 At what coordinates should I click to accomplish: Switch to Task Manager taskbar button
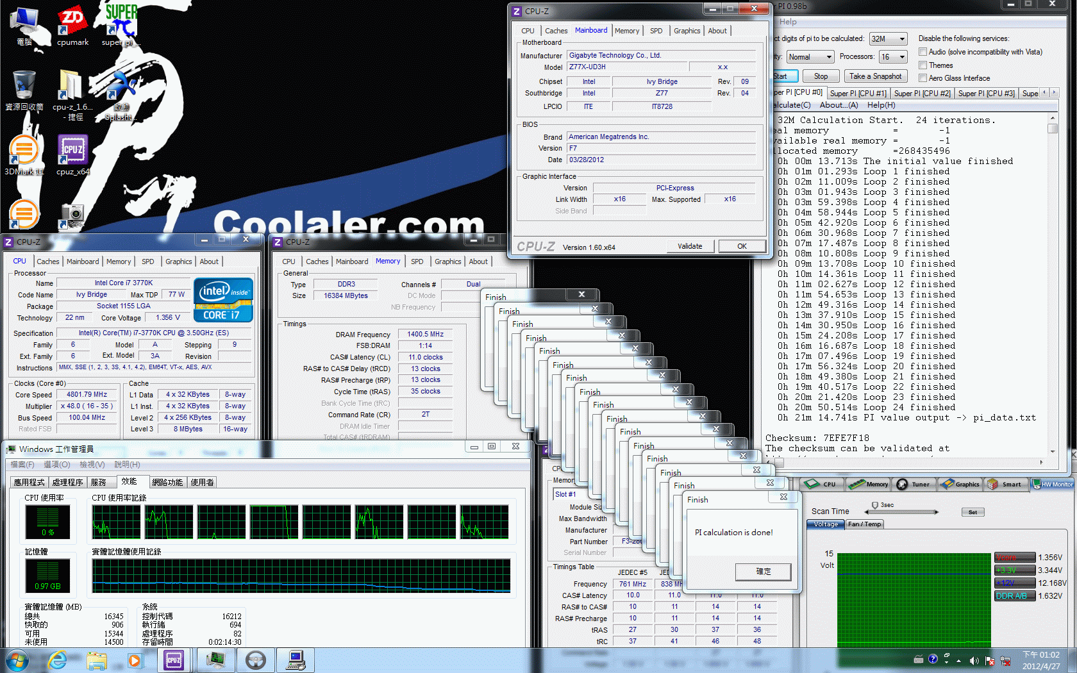tap(215, 660)
